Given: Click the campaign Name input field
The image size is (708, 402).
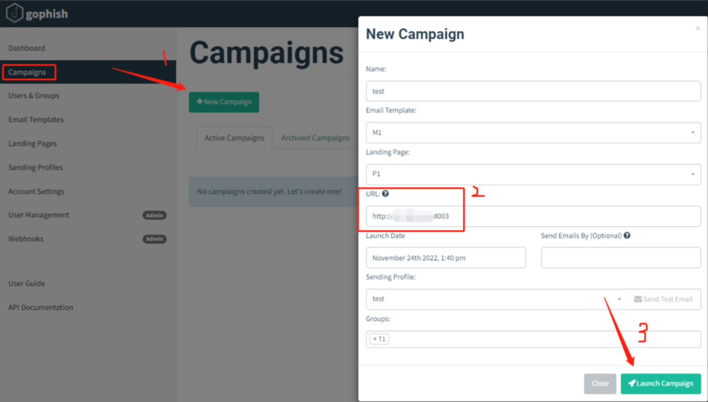Looking at the screenshot, I should pos(534,91).
